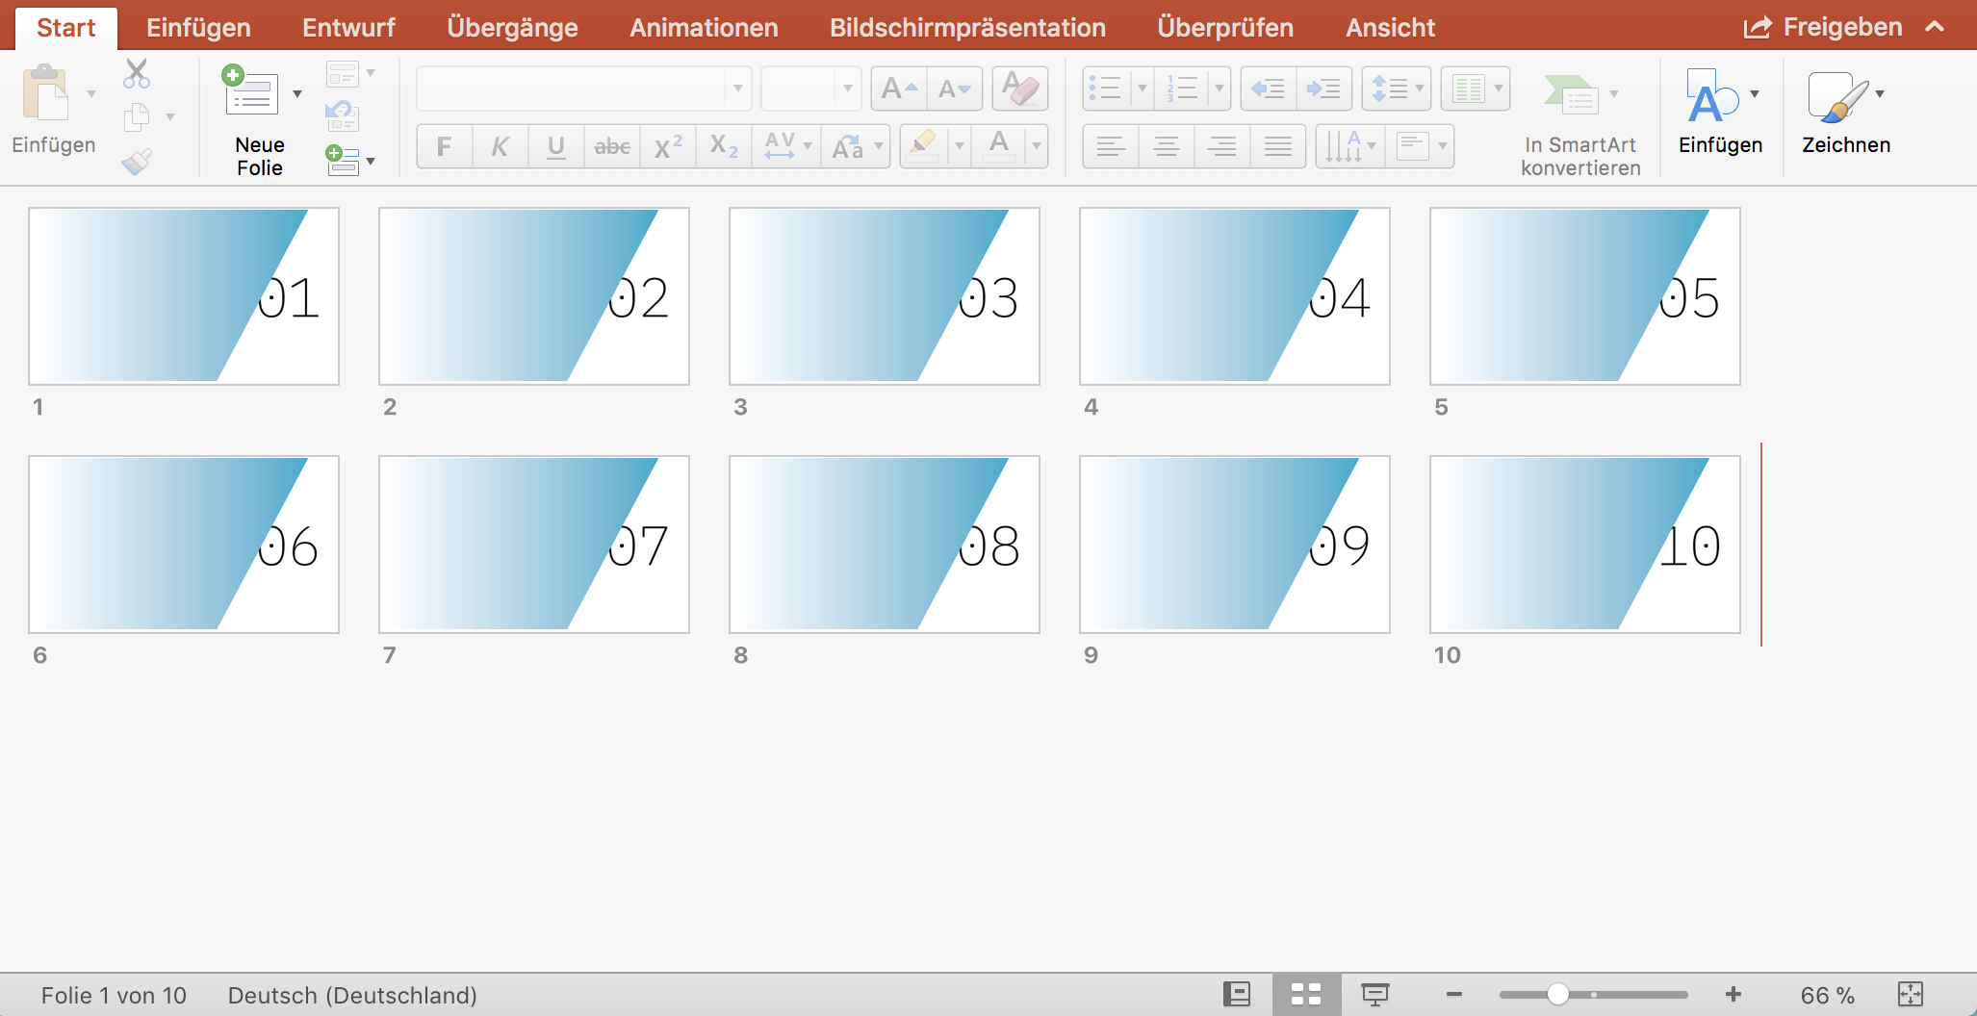
Task: Click the Einfügen paste clipboard icon
Action: [45, 94]
